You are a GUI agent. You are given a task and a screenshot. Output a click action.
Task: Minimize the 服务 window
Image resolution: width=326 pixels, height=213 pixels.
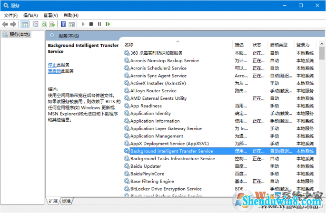coord(285,5)
